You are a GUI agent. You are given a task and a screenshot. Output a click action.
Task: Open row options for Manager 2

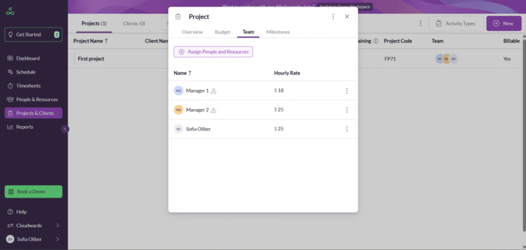point(347,110)
